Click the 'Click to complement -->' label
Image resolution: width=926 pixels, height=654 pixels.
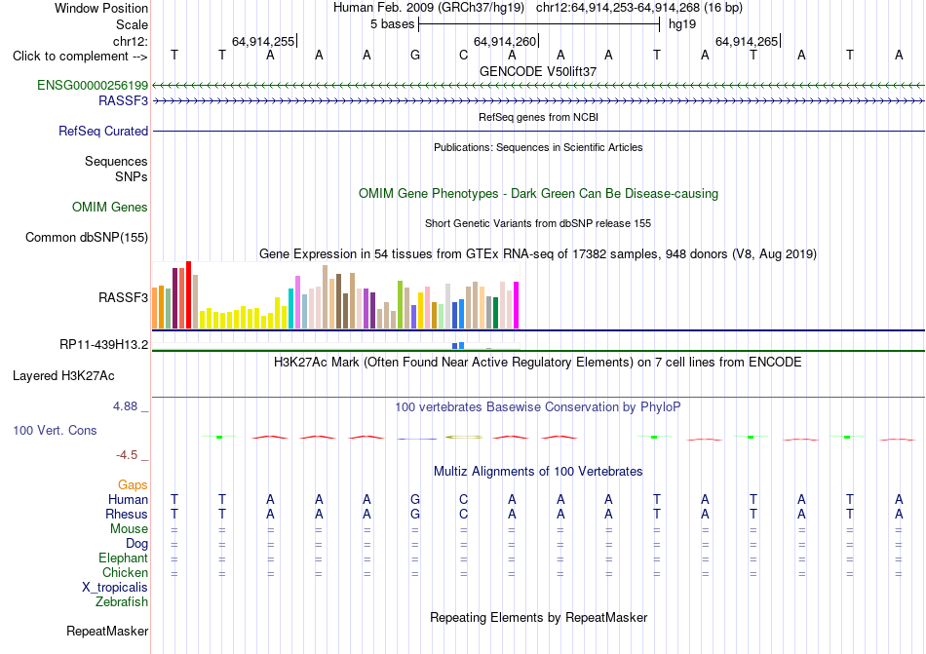[x=80, y=57]
